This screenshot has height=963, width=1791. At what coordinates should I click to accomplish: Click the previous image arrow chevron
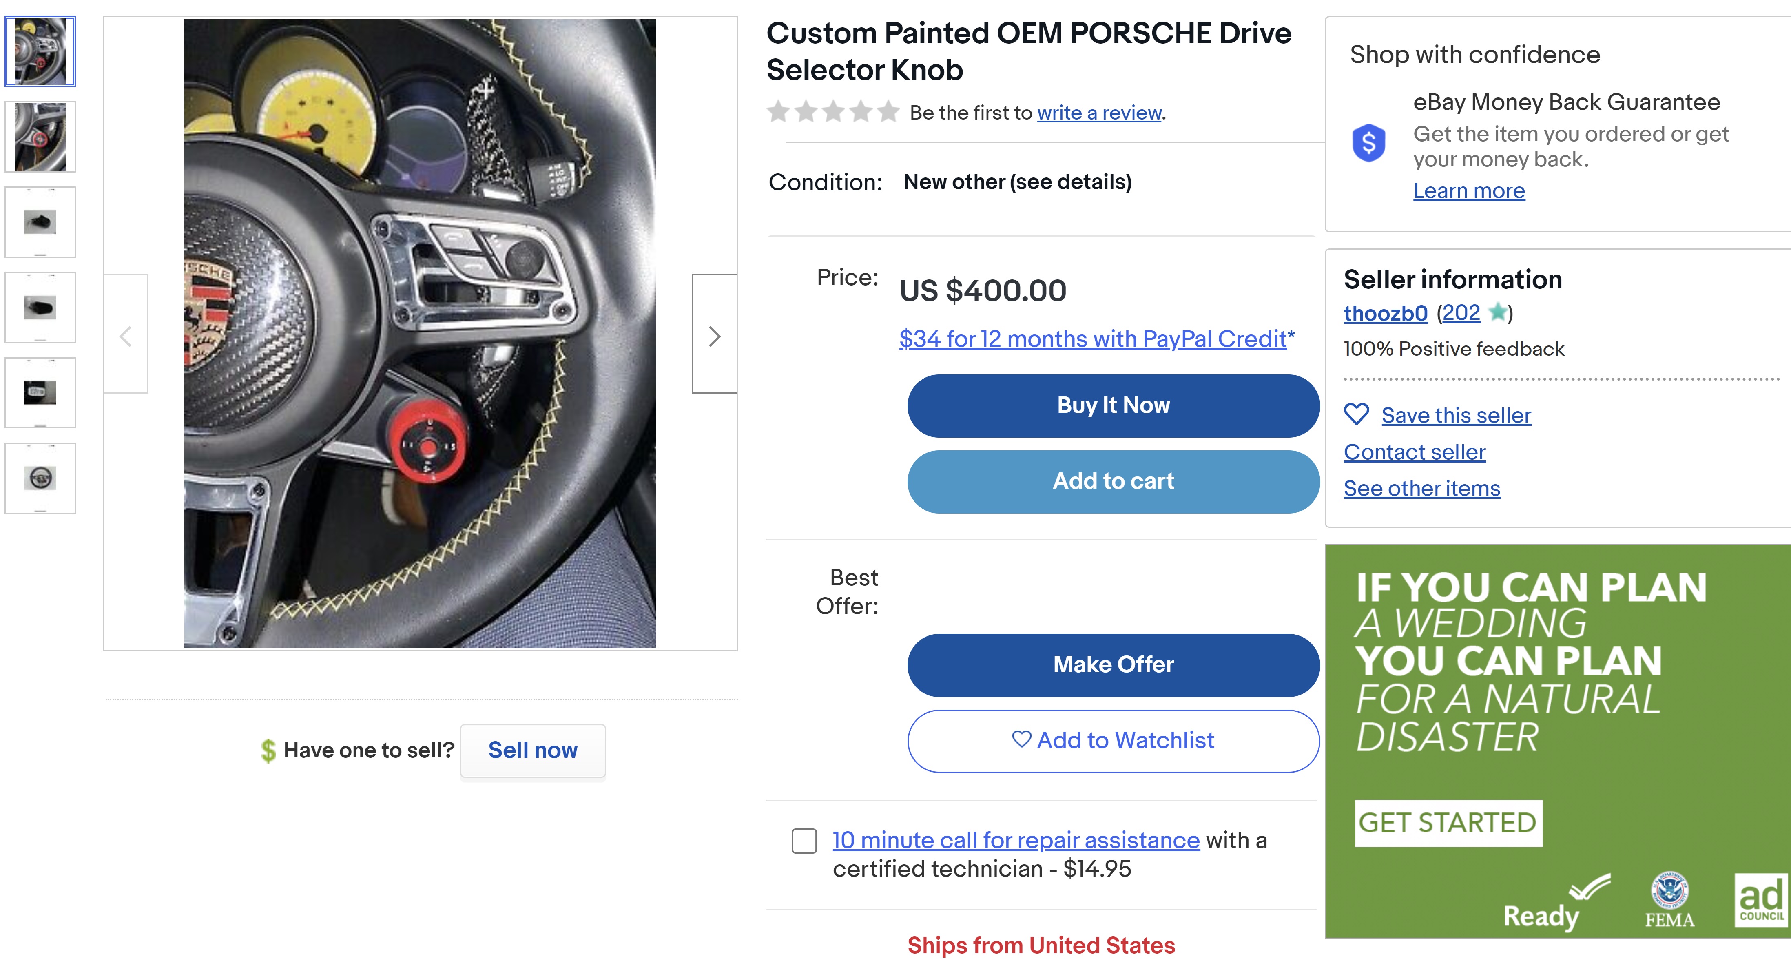126,336
